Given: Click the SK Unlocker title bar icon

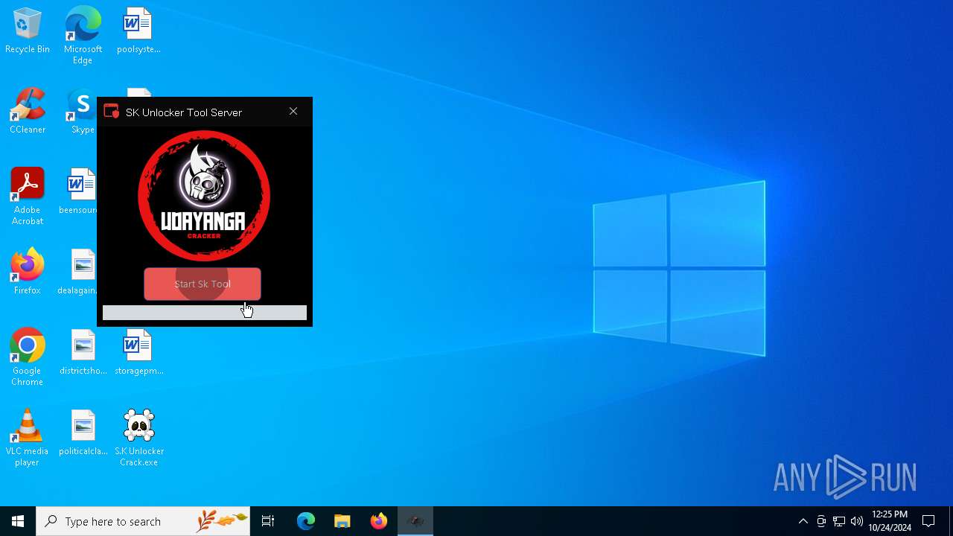Looking at the screenshot, I should click(x=112, y=112).
